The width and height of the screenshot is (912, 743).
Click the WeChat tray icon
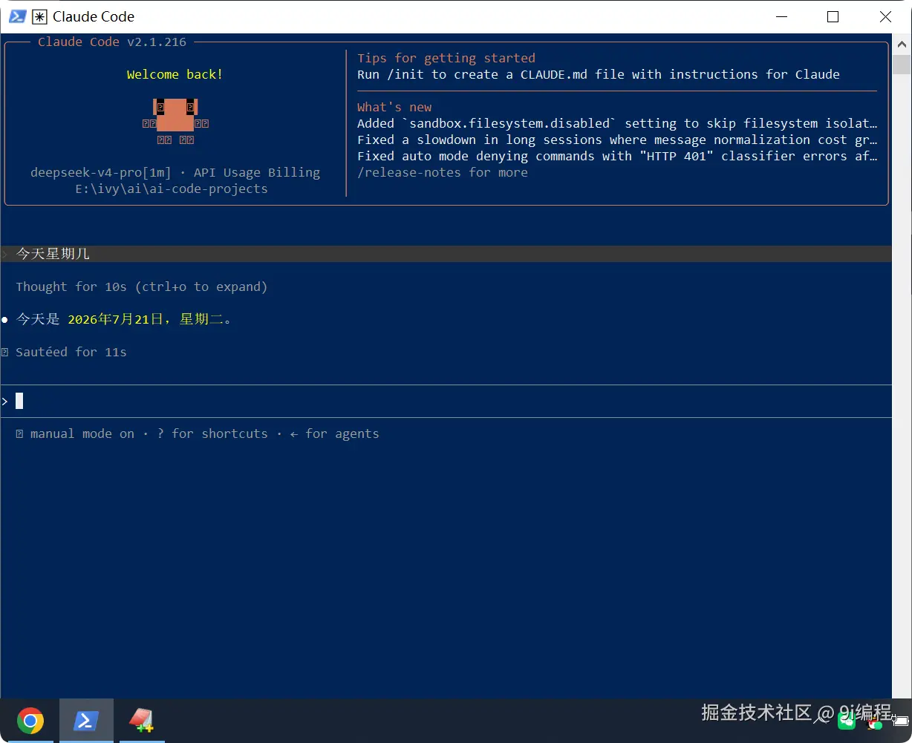point(845,720)
